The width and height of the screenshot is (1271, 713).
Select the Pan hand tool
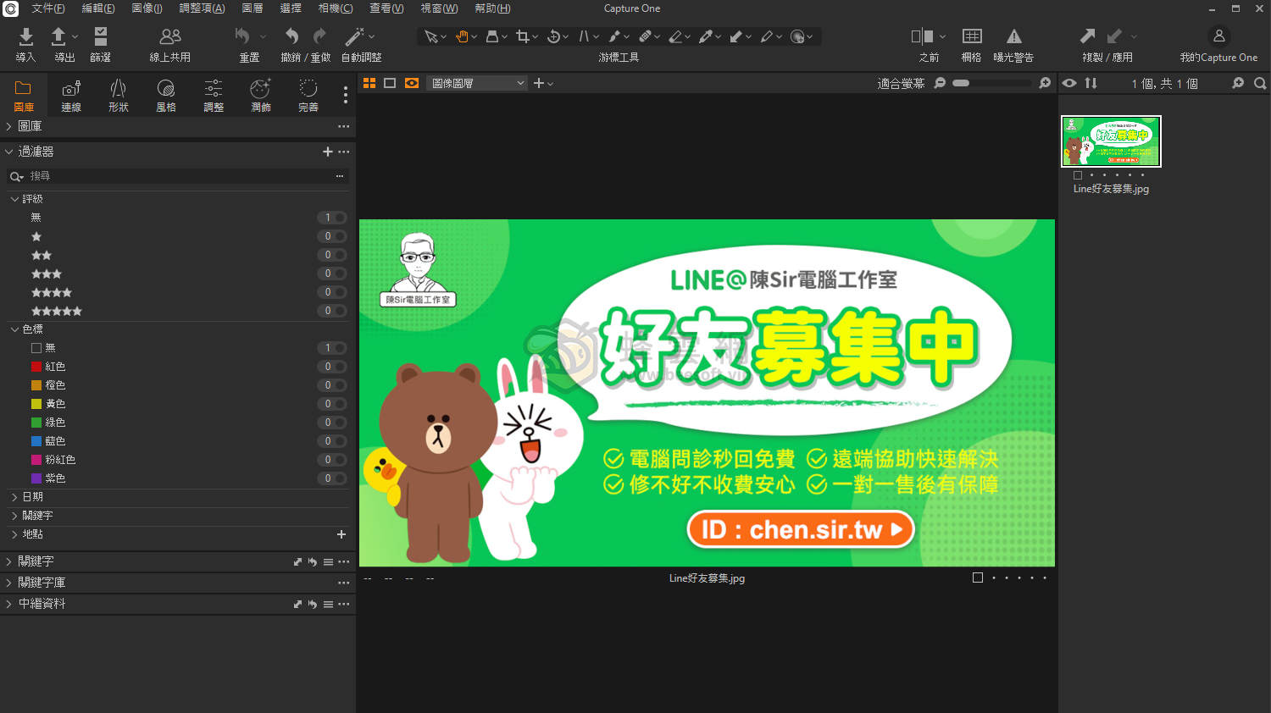click(462, 36)
